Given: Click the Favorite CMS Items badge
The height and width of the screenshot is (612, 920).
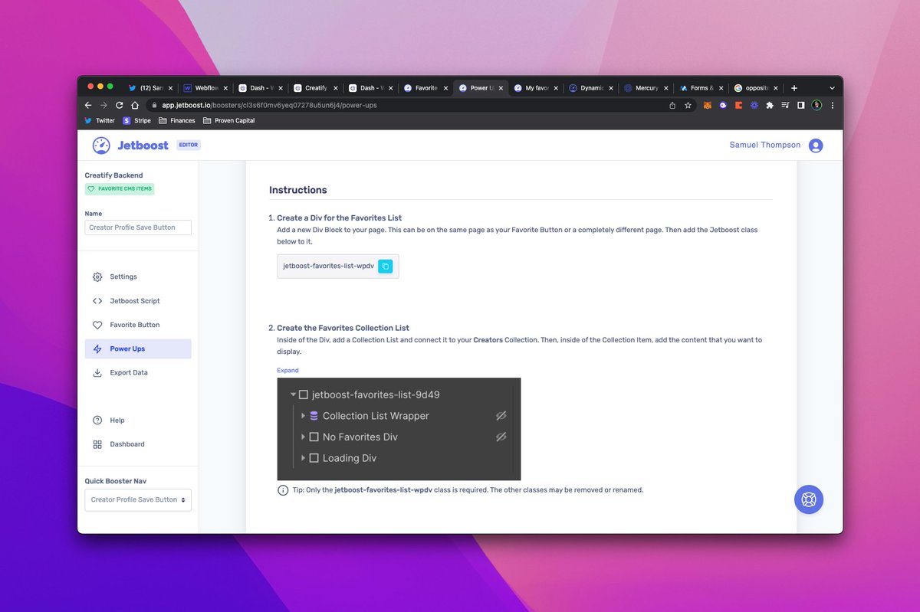Looking at the screenshot, I should point(120,188).
